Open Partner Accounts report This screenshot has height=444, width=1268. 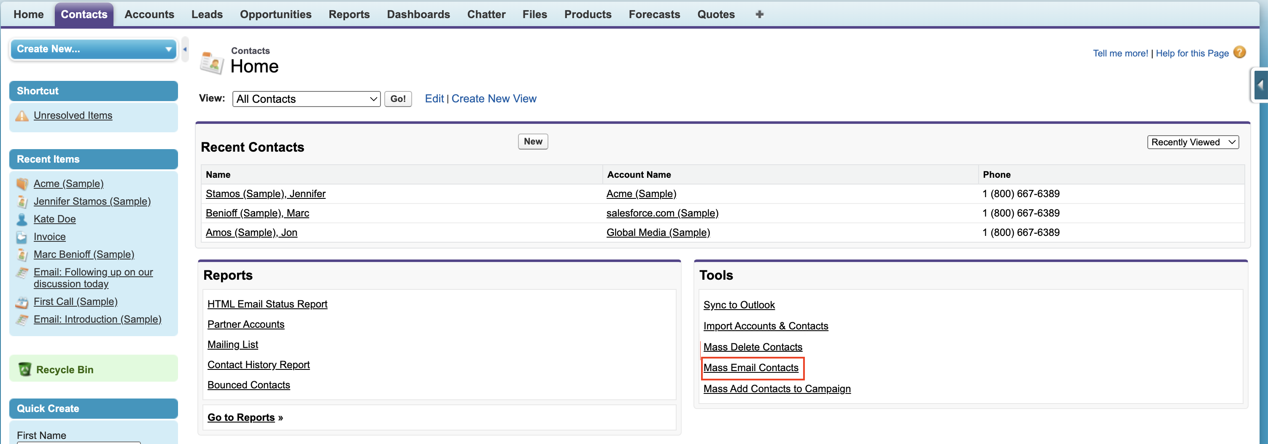click(246, 324)
